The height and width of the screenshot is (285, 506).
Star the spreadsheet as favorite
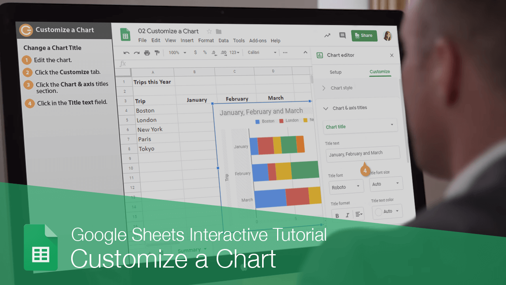(209, 31)
